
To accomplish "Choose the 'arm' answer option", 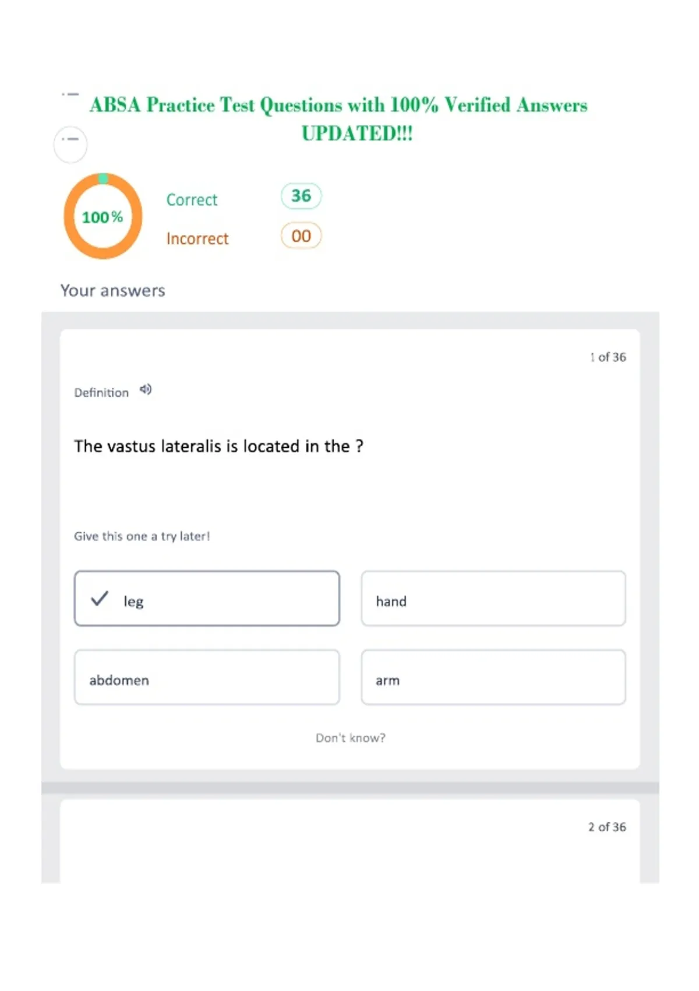I will (x=493, y=677).
